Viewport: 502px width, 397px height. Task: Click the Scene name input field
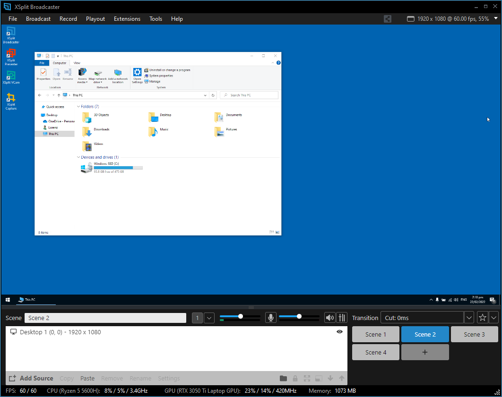coord(105,318)
